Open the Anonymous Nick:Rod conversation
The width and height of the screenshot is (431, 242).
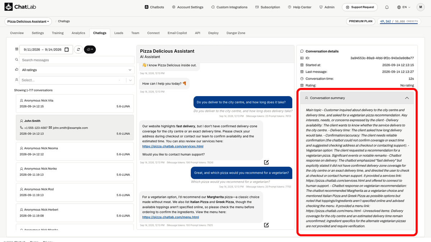75,192
